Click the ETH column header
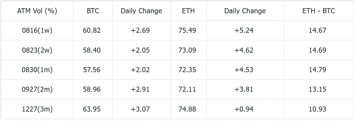The height and width of the screenshot is (121, 355). (x=188, y=11)
